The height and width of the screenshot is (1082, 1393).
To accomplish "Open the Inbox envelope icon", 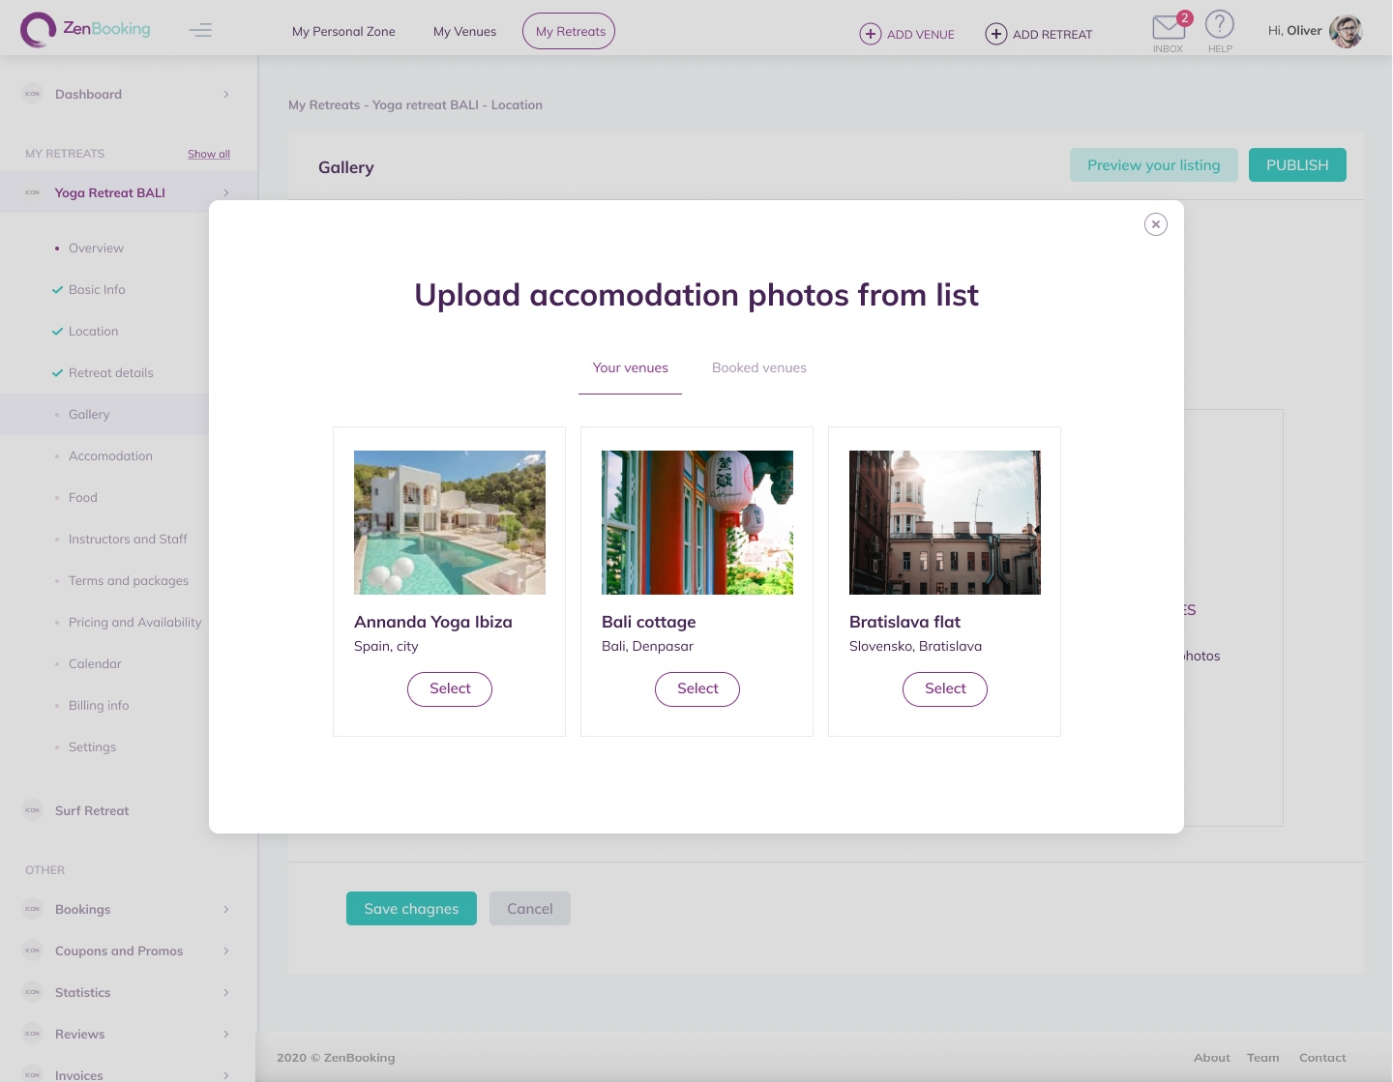I will [x=1169, y=28].
